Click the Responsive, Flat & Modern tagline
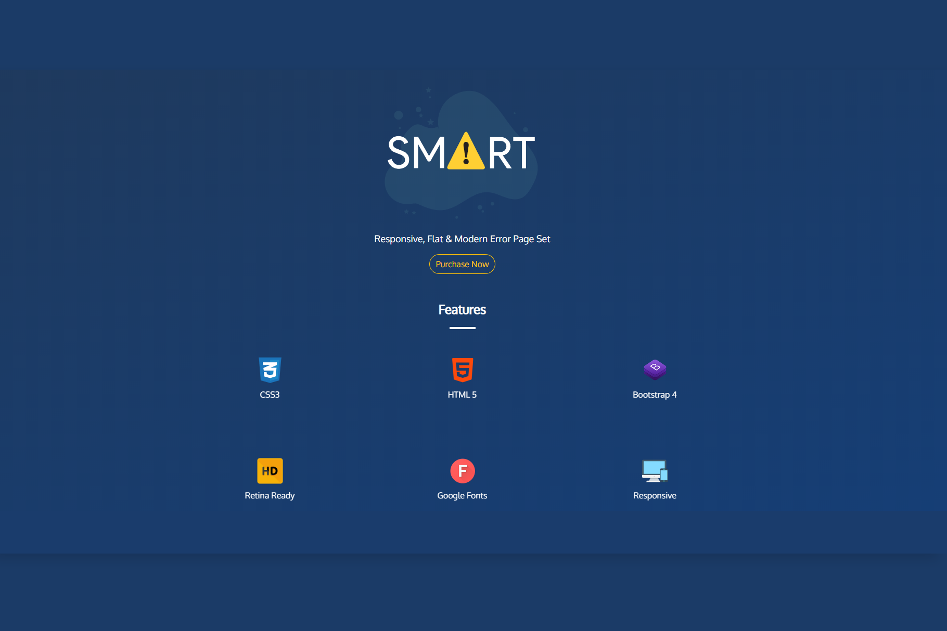This screenshot has height=631, width=947. pos(462,239)
